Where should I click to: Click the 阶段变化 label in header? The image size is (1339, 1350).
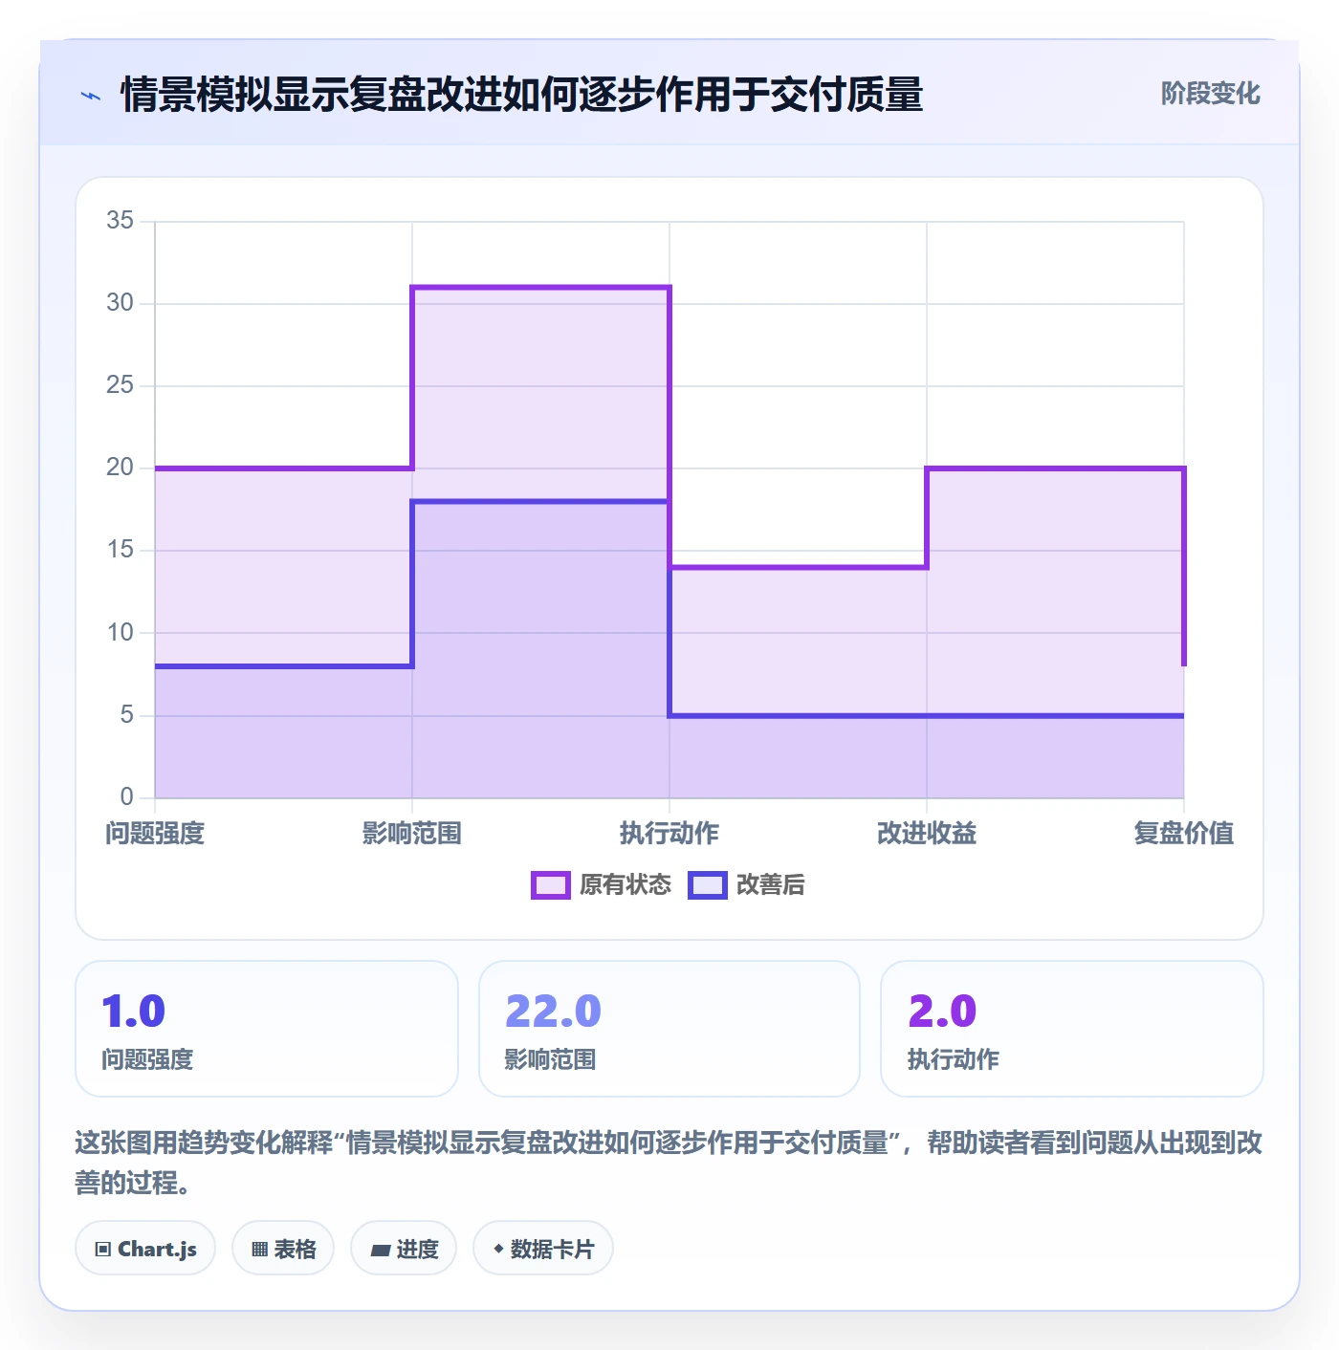[x=1210, y=94]
